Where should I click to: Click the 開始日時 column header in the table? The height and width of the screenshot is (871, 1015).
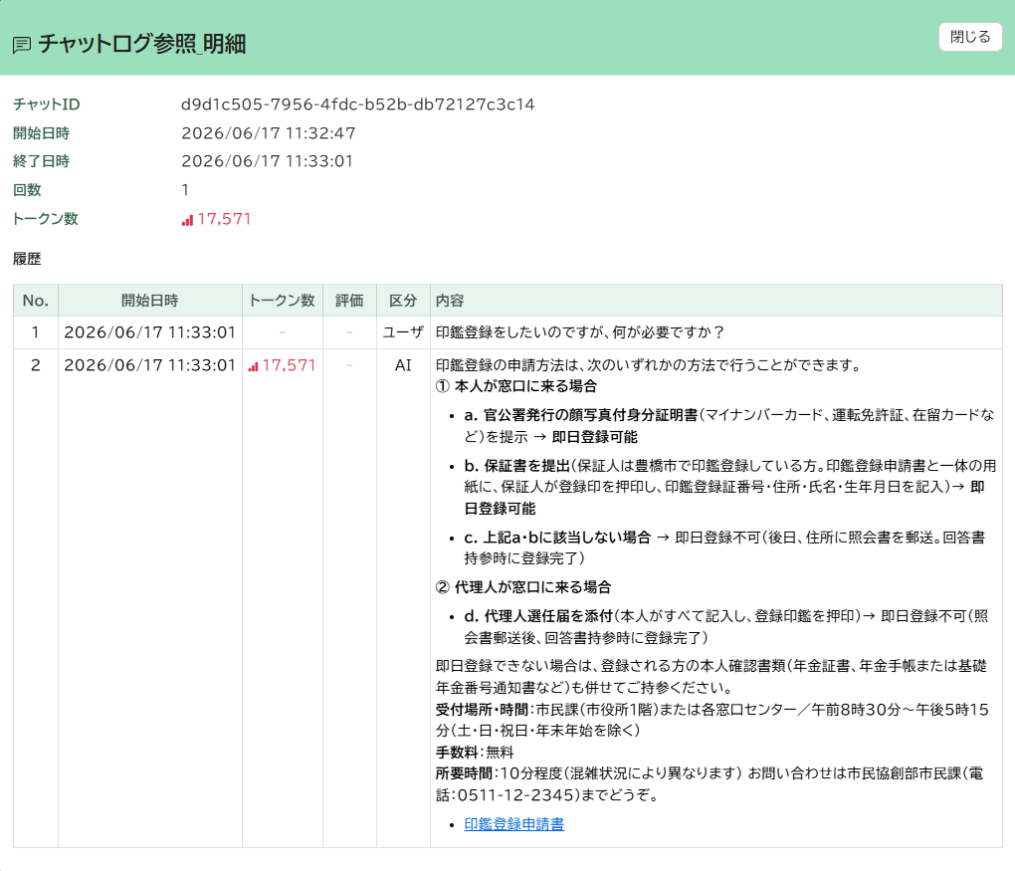[150, 301]
